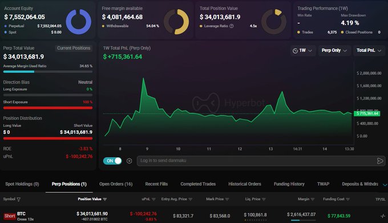The width and height of the screenshot is (388, 223).
Task: Click the send danmaku arrow icon
Action: click(380, 161)
